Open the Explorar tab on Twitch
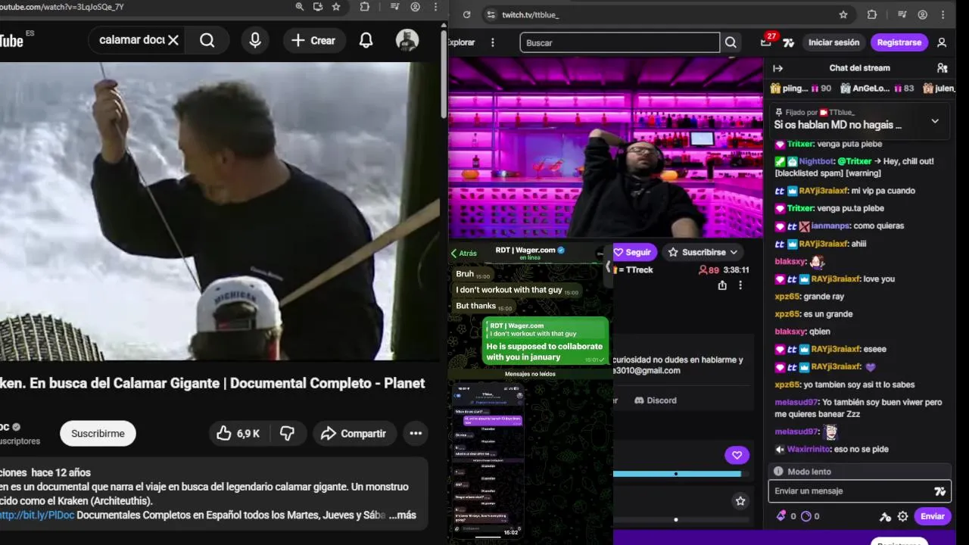 (x=461, y=42)
